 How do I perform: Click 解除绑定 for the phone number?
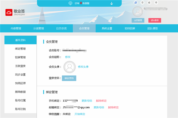(x=101, y=101)
